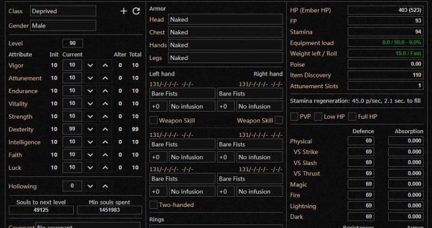Open the Chest armor selector
Image resolution: width=432 pixels, height=228 pixels.
coord(226,32)
